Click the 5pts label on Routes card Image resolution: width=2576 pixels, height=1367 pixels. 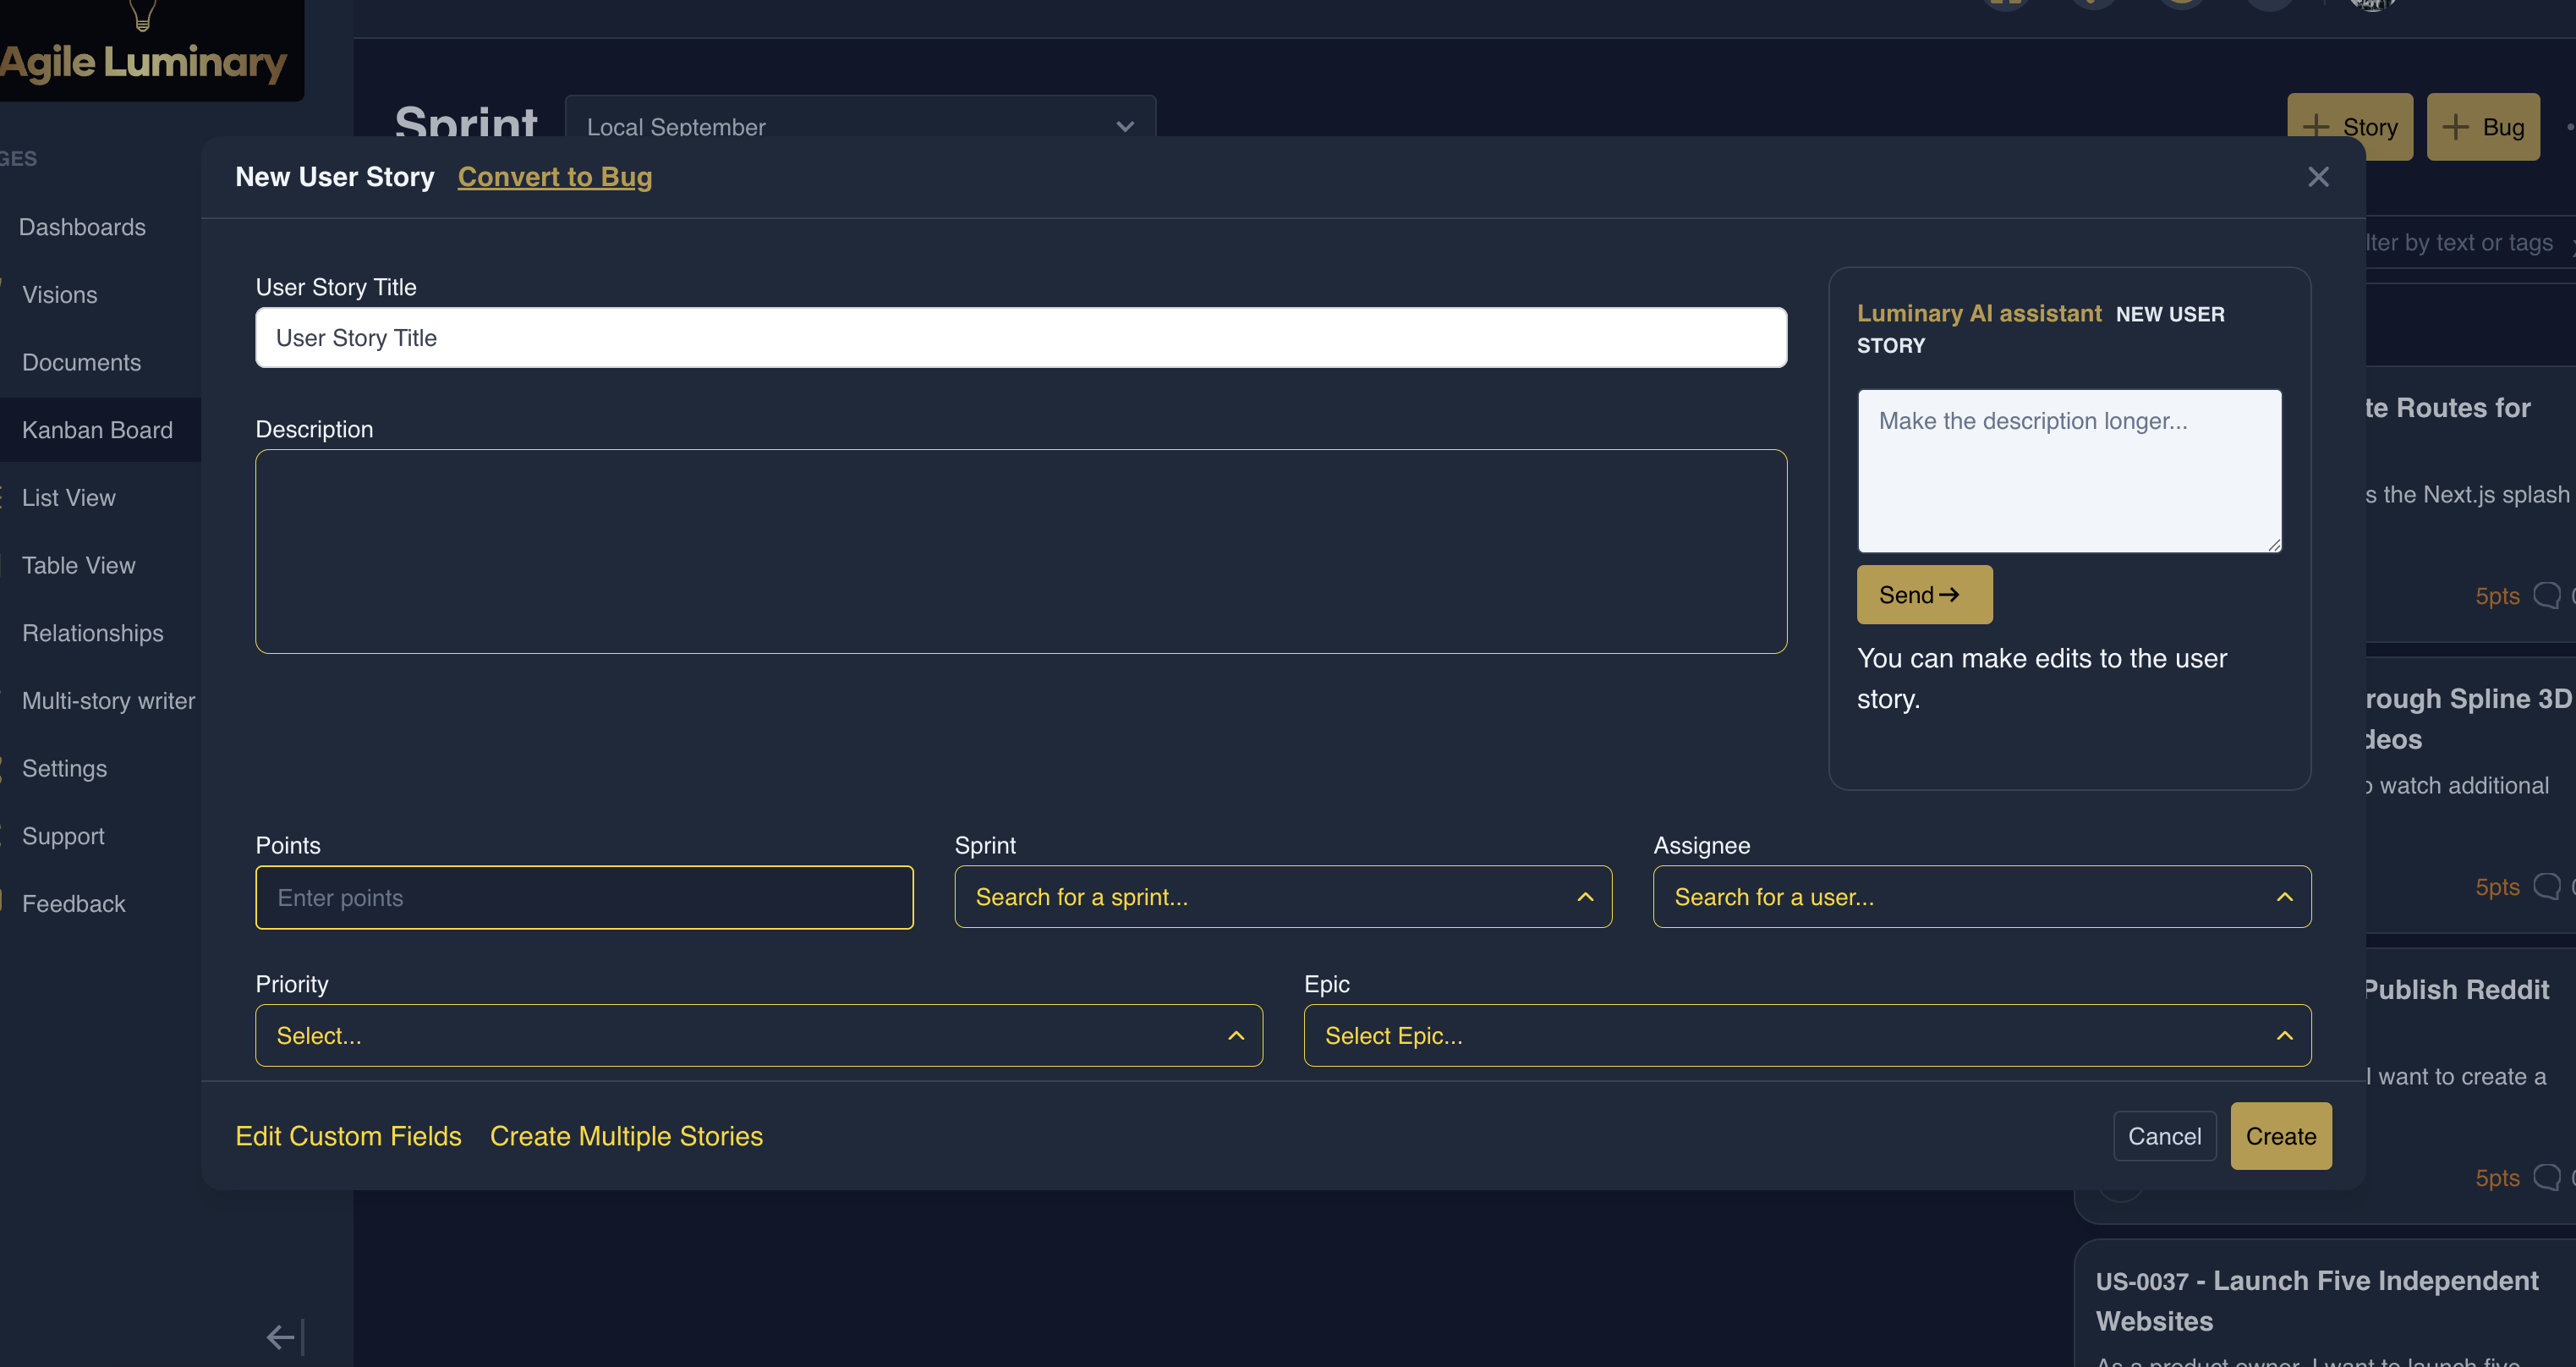(x=2497, y=596)
